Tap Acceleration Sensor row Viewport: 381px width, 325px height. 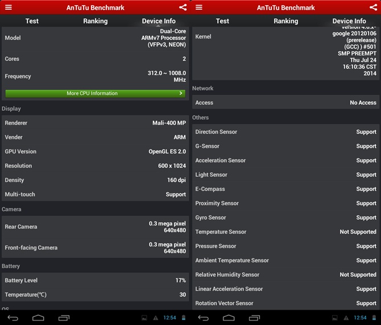click(285, 160)
